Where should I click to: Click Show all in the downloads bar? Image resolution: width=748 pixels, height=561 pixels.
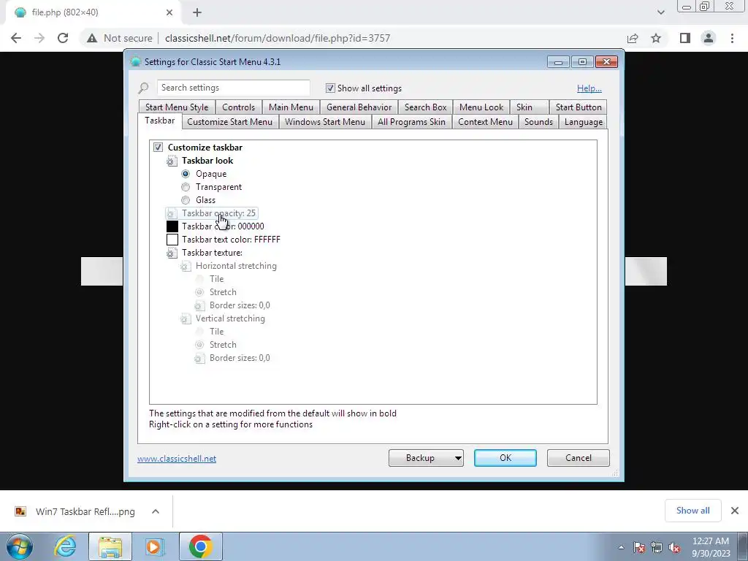tap(693, 511)
